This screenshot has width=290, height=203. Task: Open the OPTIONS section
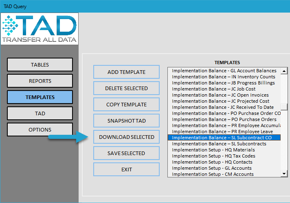pyautogui.click(x=40, y=130)
